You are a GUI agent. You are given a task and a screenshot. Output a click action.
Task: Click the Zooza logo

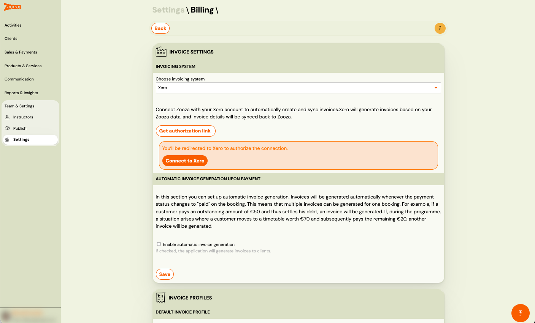point(13,7)
